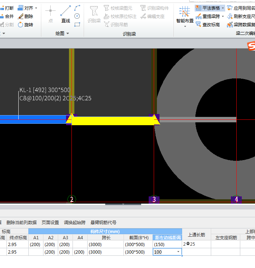Toggle the 平法表格 table panel
Image resolution: width=255 pixels, height=268 pixels.
(x=208, y=8)
